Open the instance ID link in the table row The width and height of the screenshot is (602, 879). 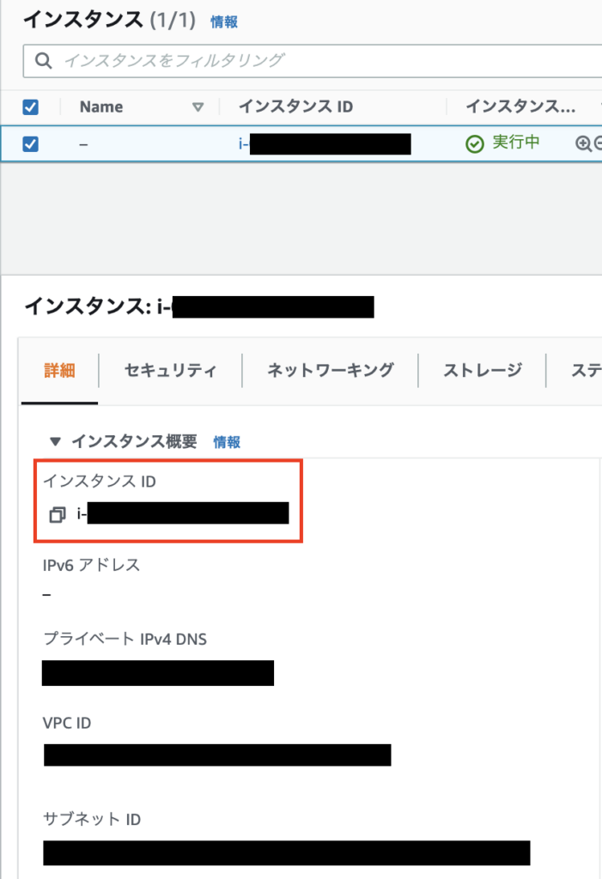click(x=325, y=144)
